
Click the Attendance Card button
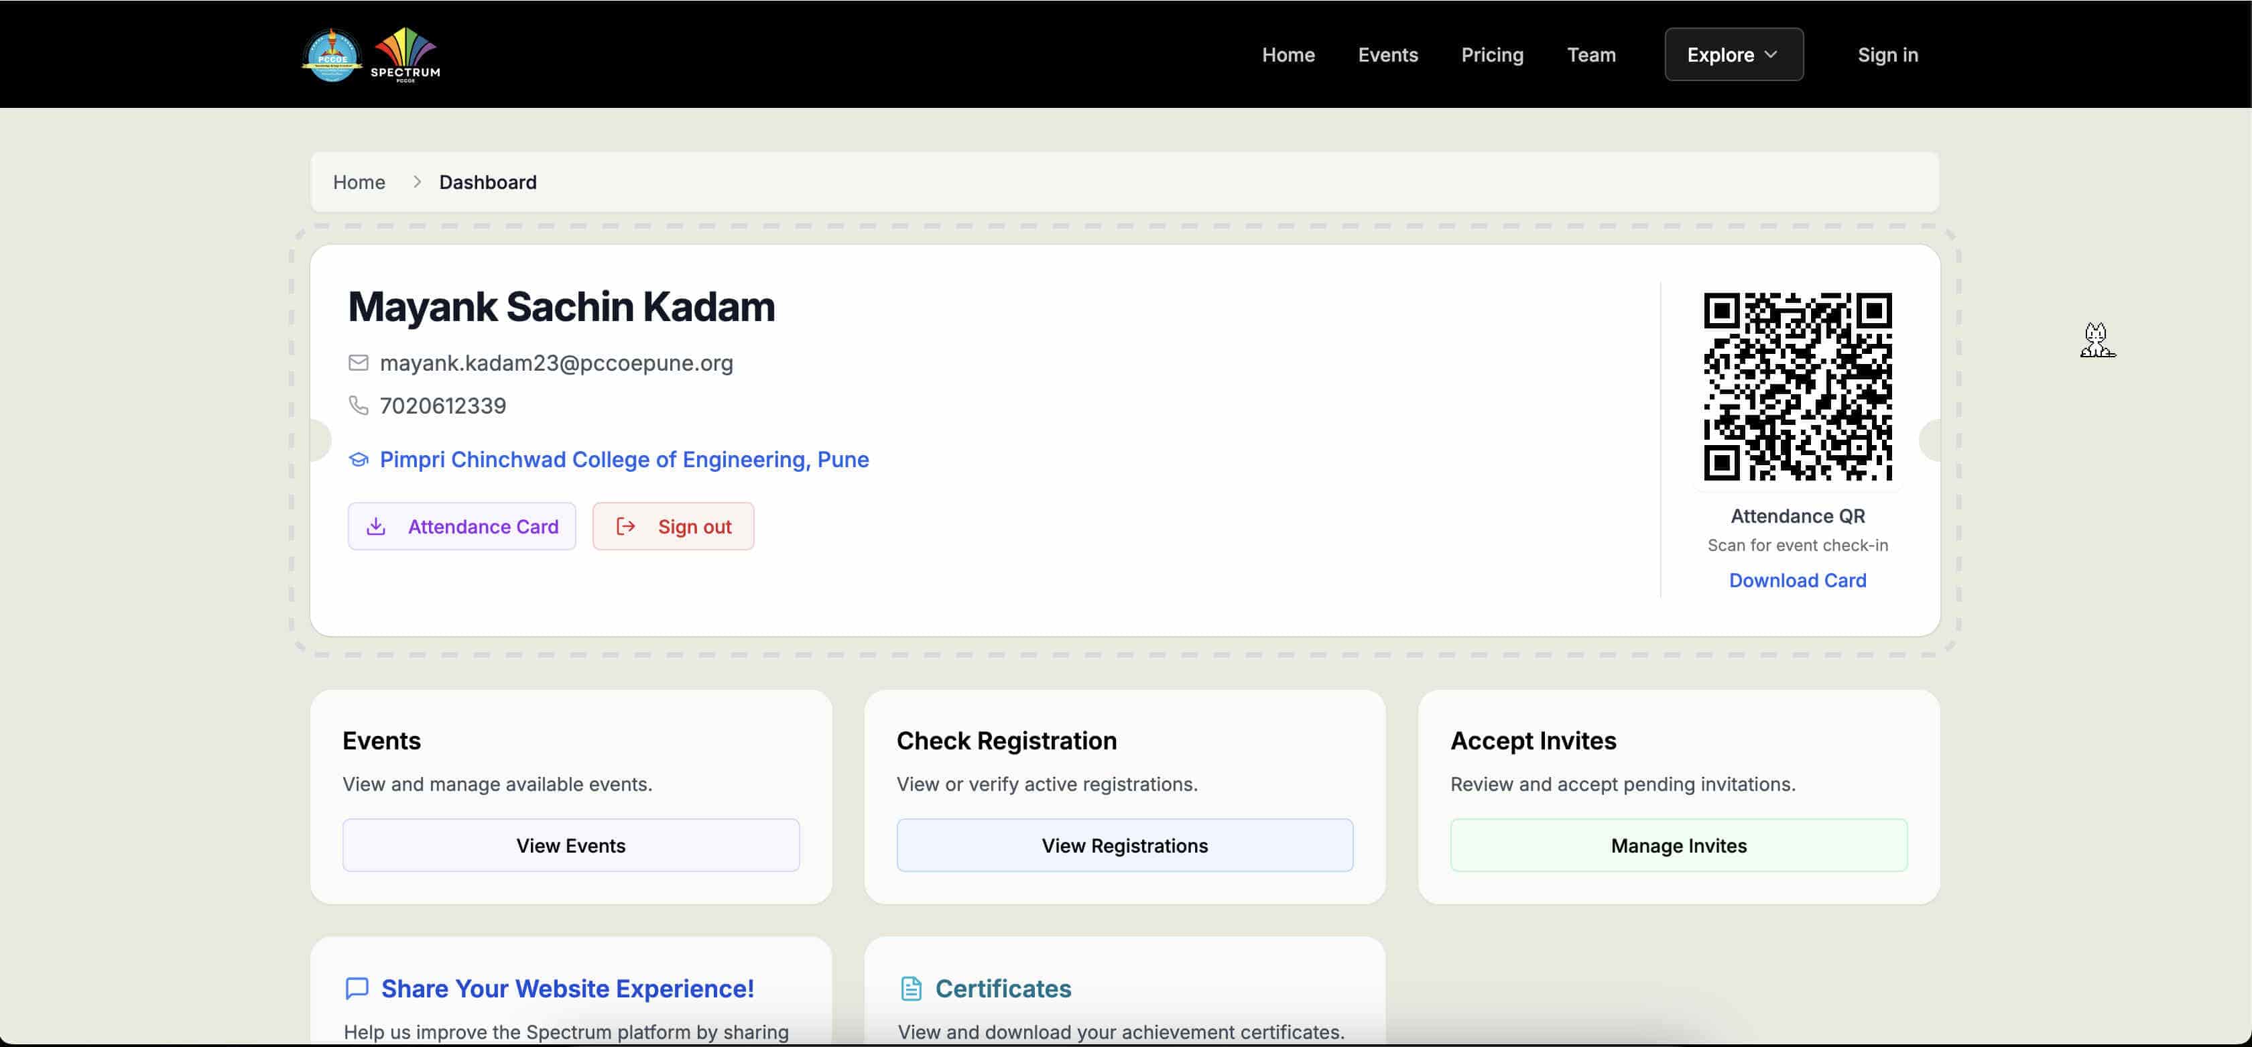pos(462,526)
